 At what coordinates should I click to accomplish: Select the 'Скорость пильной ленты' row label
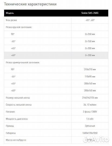tap(19, 105)
